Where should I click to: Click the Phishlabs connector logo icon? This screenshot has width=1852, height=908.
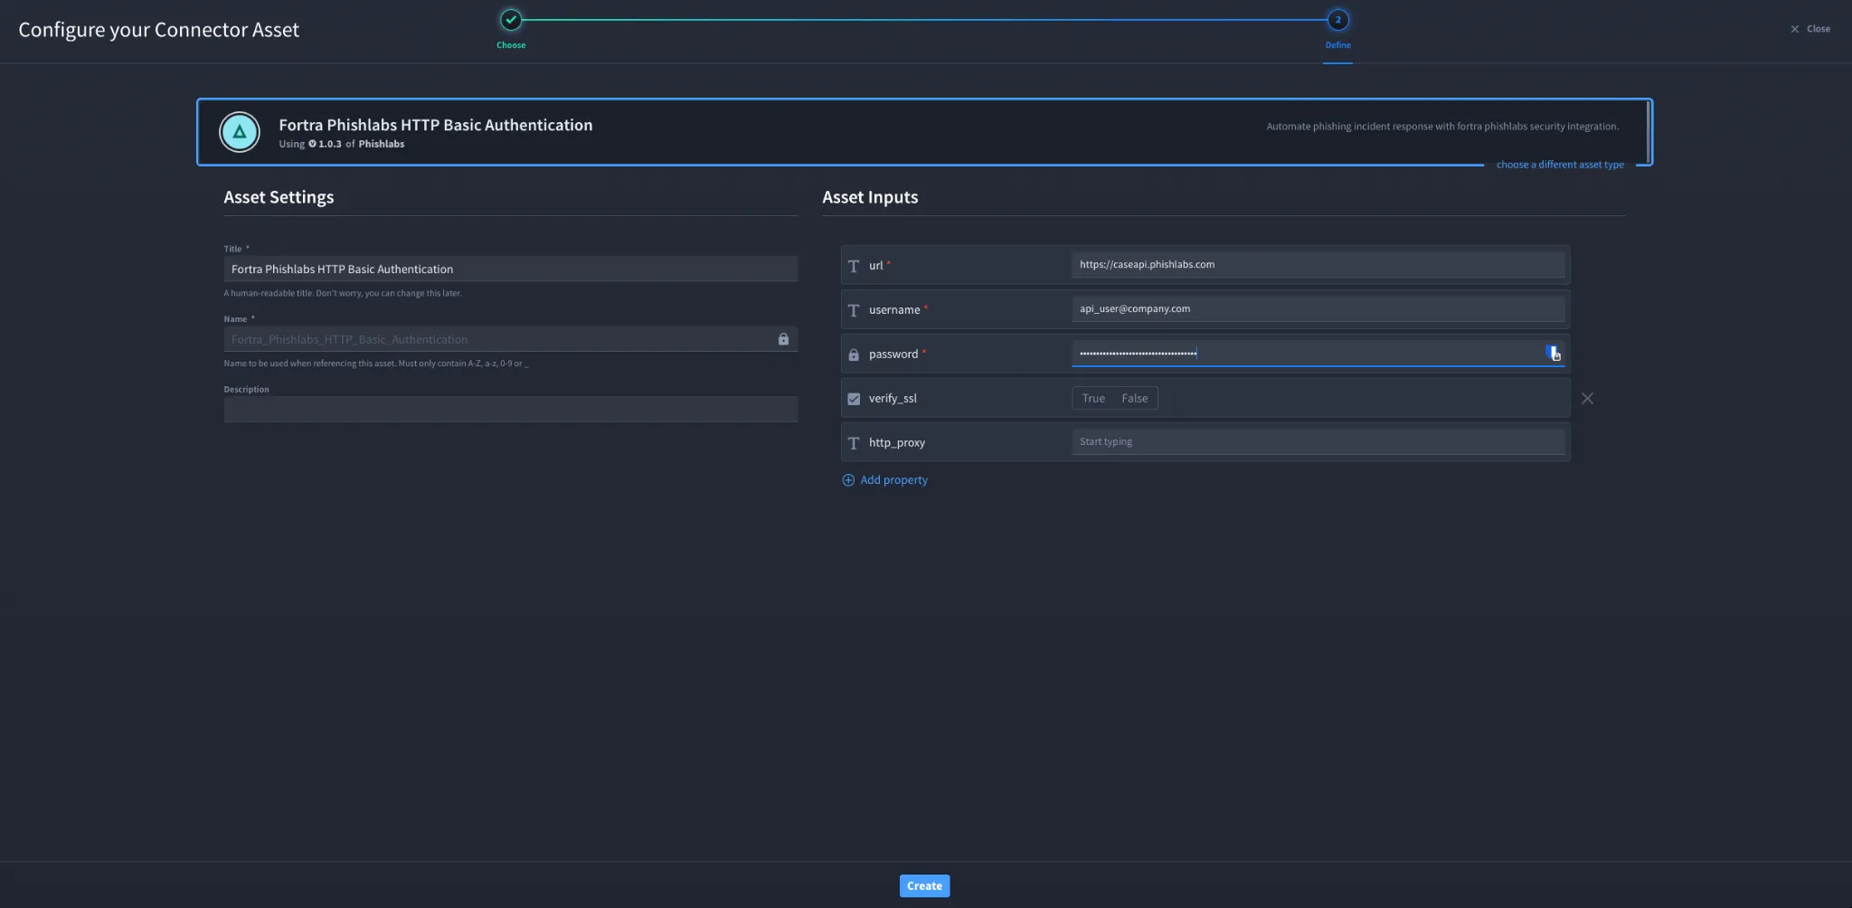[240, 132]
